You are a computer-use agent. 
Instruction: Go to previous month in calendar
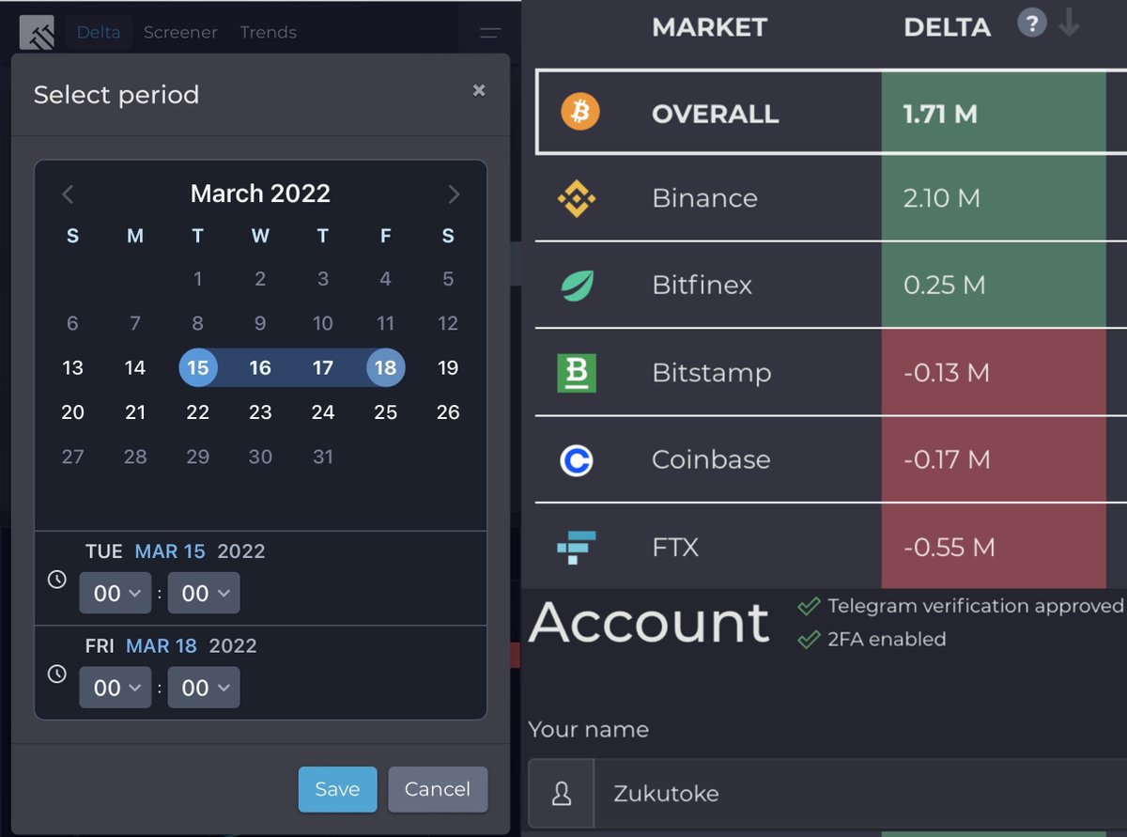click(x=68, y=194)
